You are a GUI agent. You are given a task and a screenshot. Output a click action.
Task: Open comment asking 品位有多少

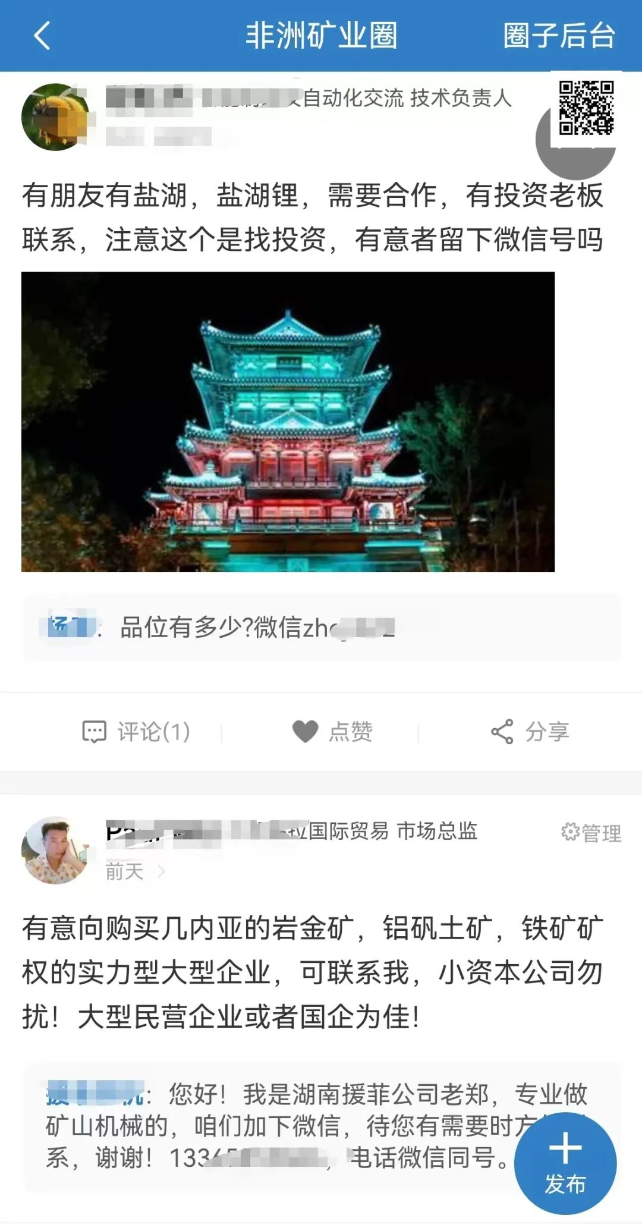click(321, 628)
